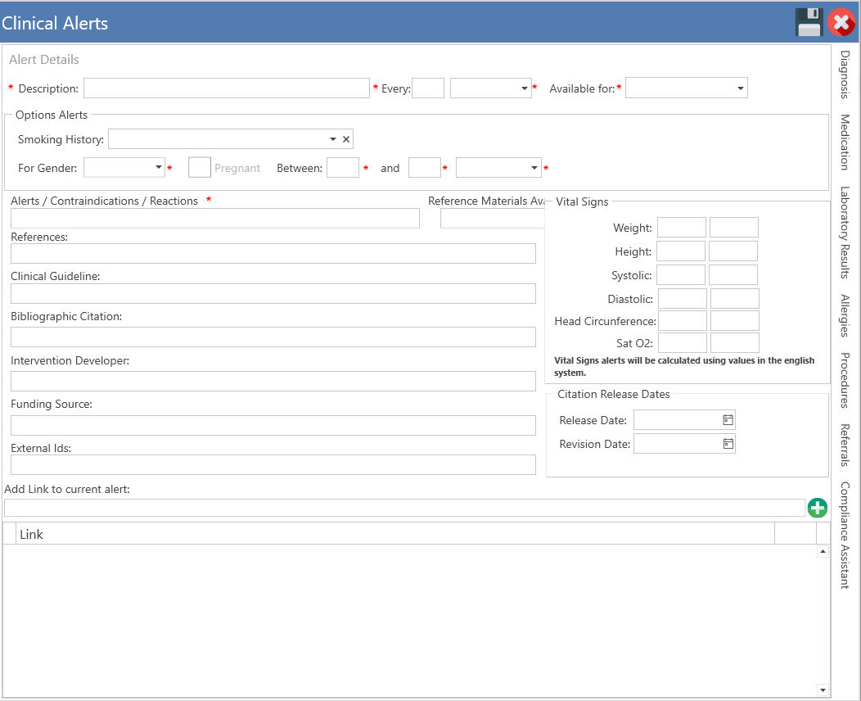
Task: Click the second Weight value field
Action: (733, 227)
